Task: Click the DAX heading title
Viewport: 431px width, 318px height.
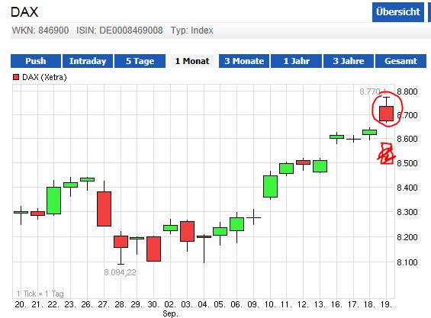Action: tap(24, 12)
